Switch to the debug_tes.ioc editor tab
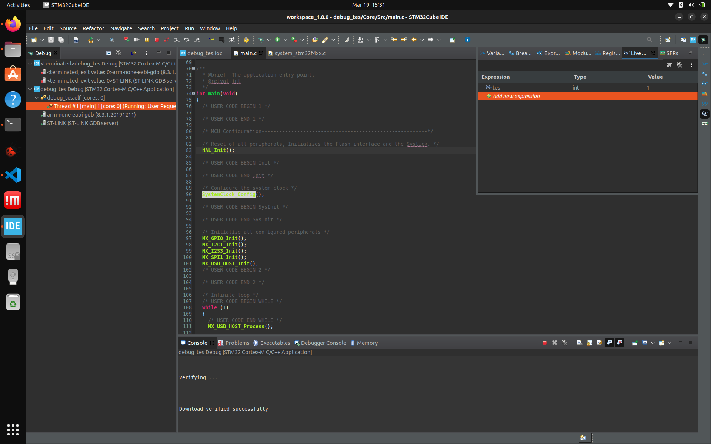The height and width of the screenshot is (444, 711). click(204, 53)
